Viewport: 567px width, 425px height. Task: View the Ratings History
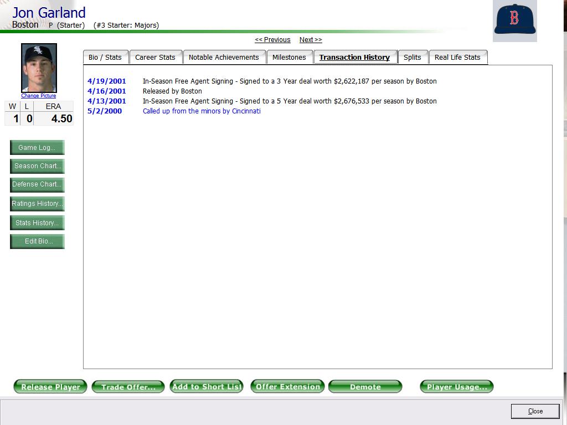37,204
